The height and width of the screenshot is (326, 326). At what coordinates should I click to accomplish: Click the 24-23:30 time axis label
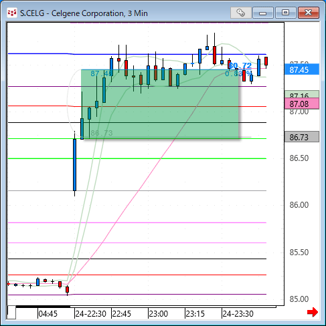pyautogui.click(x=238, y=314)
